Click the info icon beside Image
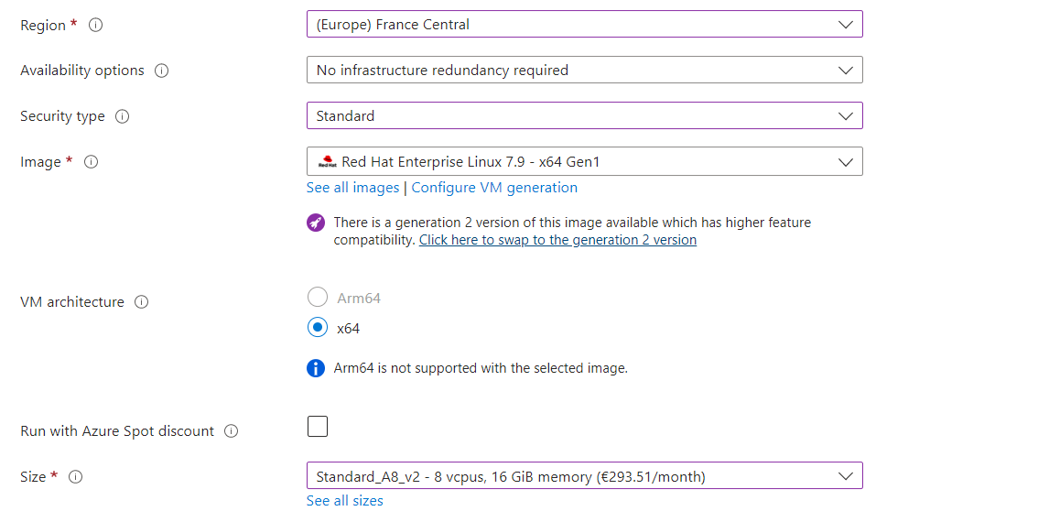Image resolution: width=1049 pixels, height=522 pixels. (91, 162)
